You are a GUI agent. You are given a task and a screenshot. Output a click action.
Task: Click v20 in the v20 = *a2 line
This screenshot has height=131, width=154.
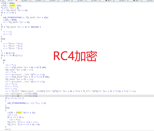click(x=11, y=120)
